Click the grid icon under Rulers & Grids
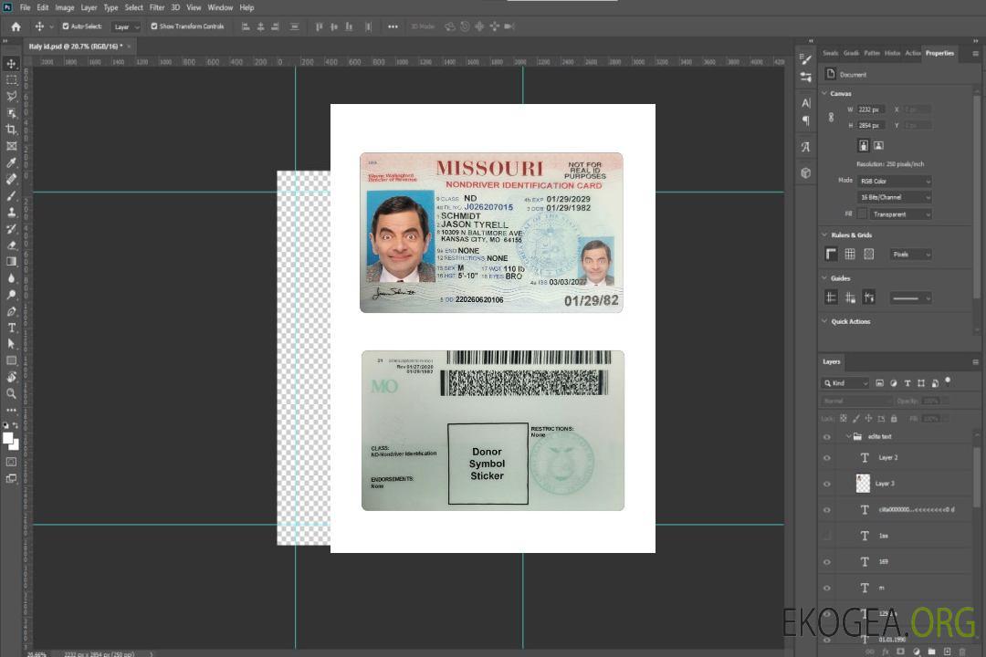The width and height of the screenshot is (986, 657). click(849, 254)
